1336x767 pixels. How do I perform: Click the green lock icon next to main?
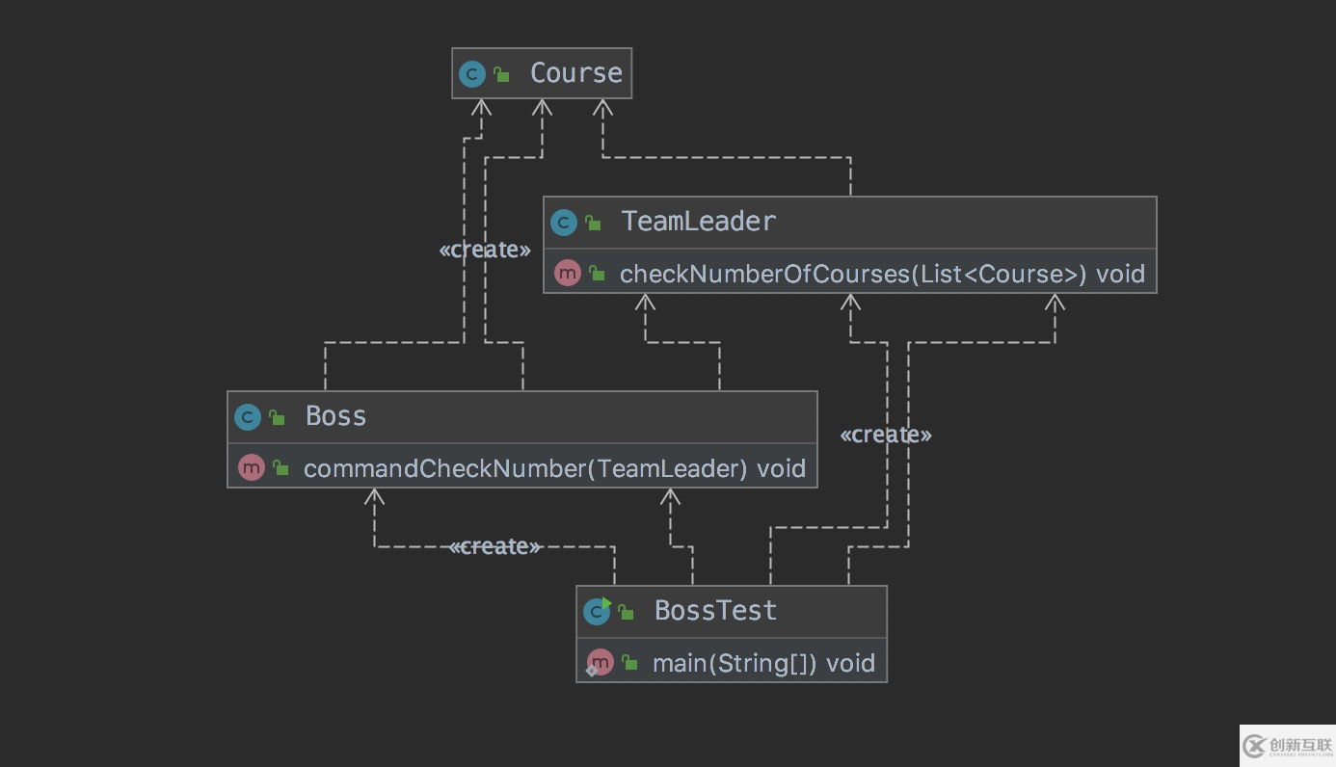pos(629,663)
